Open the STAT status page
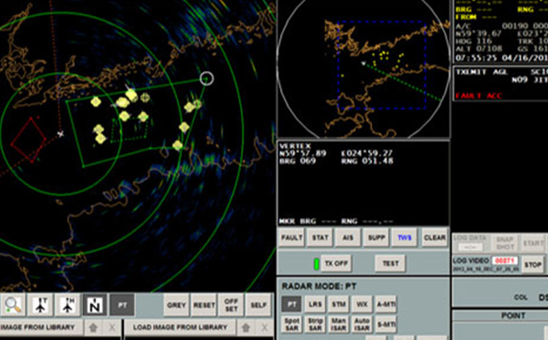Viewport: 548px width, 340px height. [x=320, y=237]
